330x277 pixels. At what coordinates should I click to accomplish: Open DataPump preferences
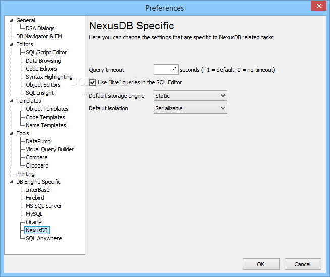click(x=38, y=141)
